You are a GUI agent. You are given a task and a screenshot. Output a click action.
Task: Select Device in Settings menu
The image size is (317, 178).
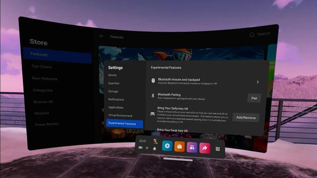coord(112,75)
